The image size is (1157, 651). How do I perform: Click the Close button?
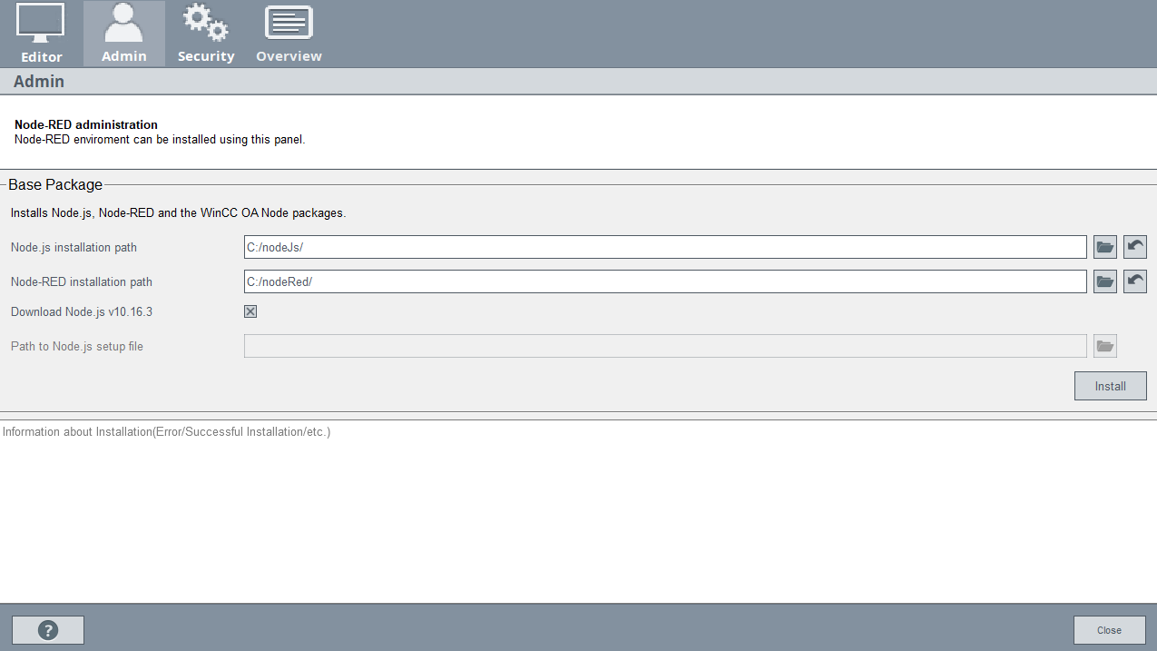(x=1109, y=630)
